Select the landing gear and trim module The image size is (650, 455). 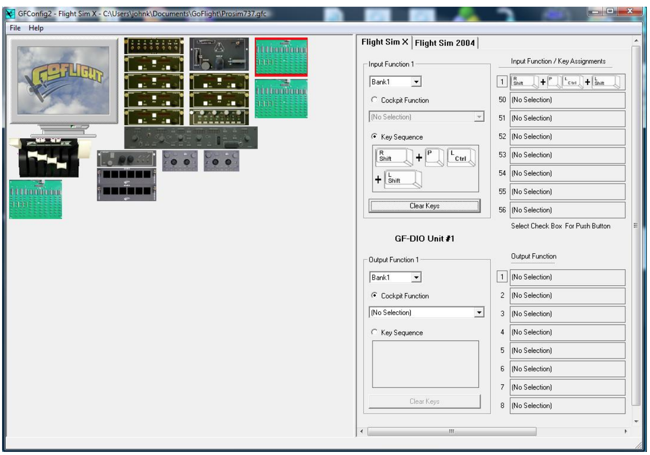219,54
